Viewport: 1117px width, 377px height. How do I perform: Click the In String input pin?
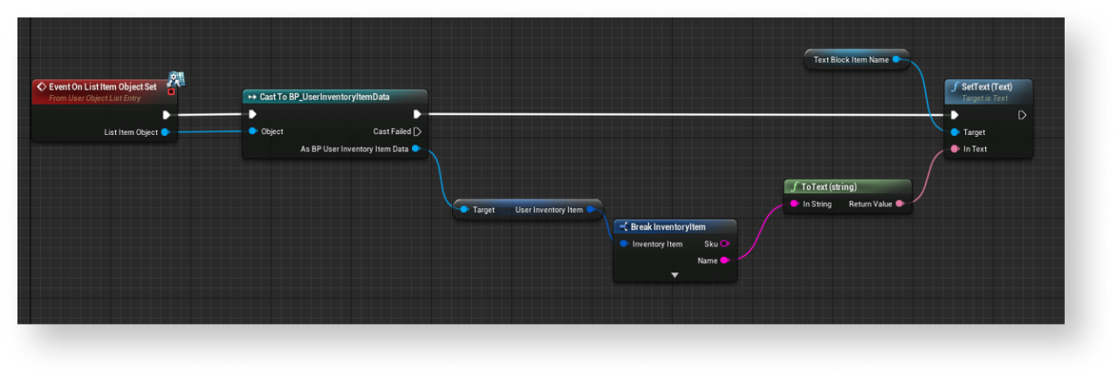click(794, 204)
